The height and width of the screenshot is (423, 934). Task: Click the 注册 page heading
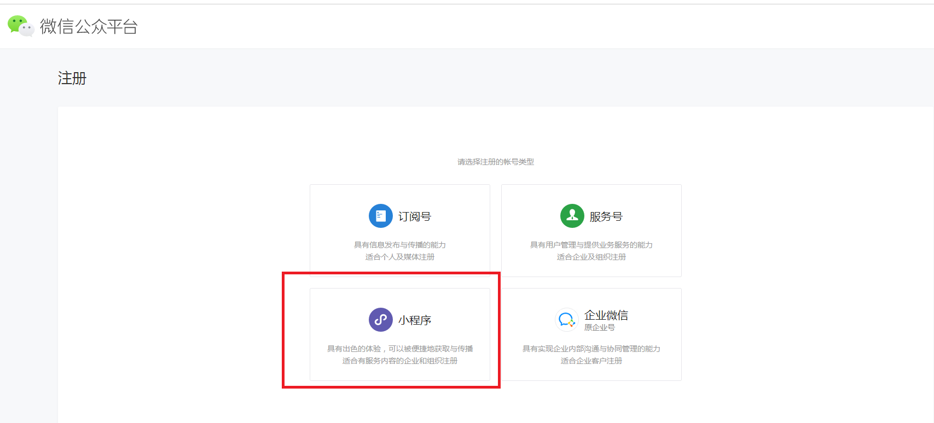coord(72,79)
